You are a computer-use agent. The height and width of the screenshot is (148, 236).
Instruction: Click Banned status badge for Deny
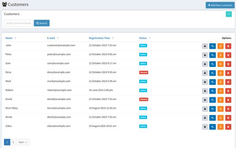click(x=144, y=72)
